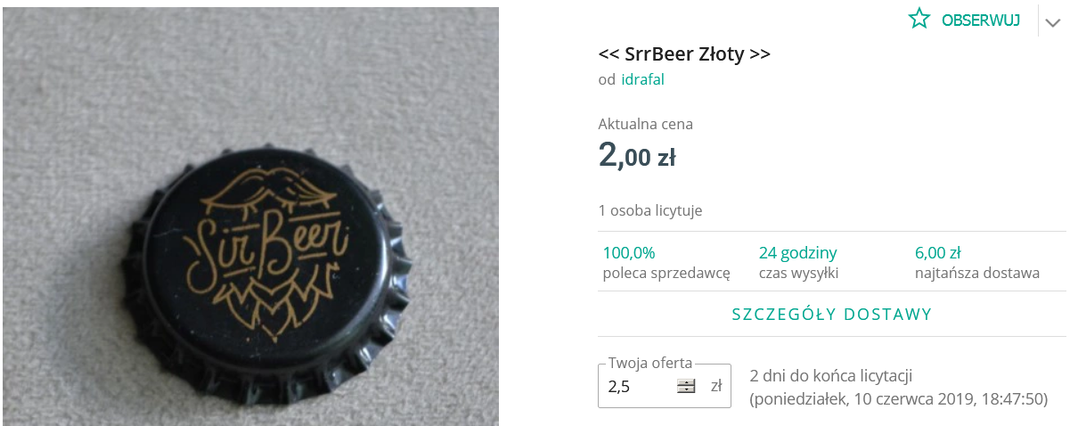The image size is (1078, 426).
Task: Expand the chevron dropdown beside OBSERWUJ
Action: tap(1053, 22)
